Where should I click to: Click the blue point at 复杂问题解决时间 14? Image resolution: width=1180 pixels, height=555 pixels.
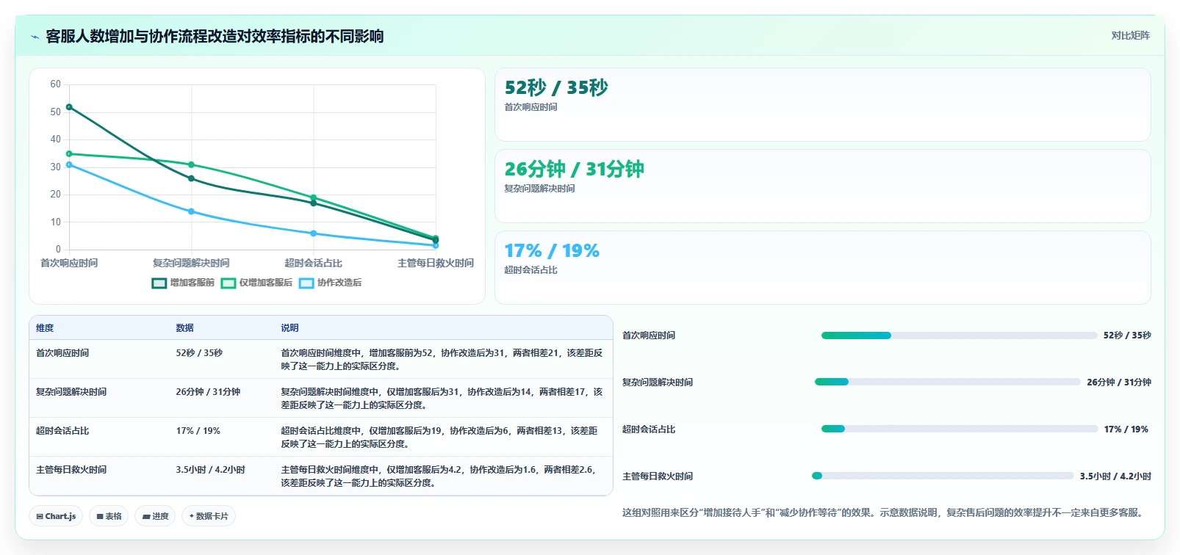pyautogui.click(x=191, y=211)
